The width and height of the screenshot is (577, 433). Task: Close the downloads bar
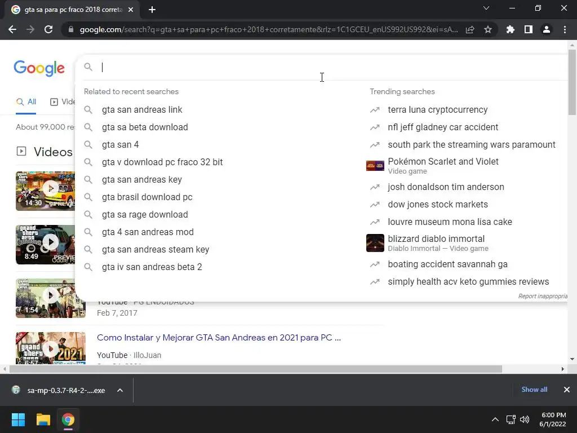(567, 390)
